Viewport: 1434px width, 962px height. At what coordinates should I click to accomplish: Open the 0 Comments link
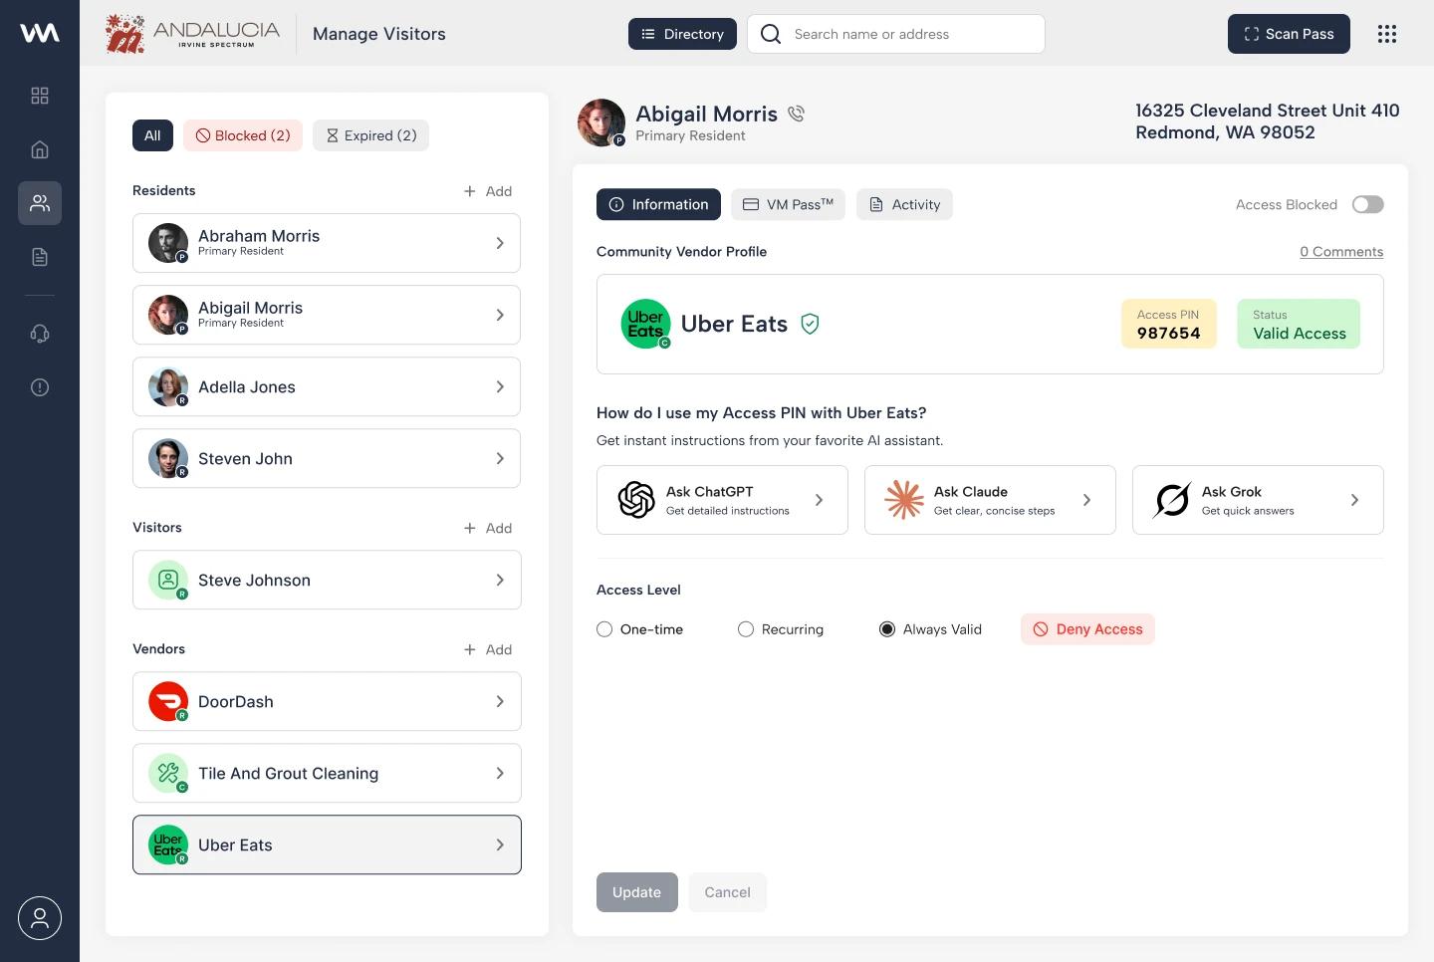click(x=1341, y=252)
